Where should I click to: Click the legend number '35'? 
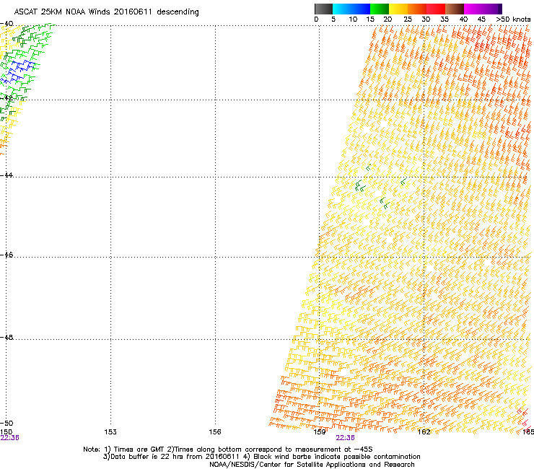[x=445, y=19]
